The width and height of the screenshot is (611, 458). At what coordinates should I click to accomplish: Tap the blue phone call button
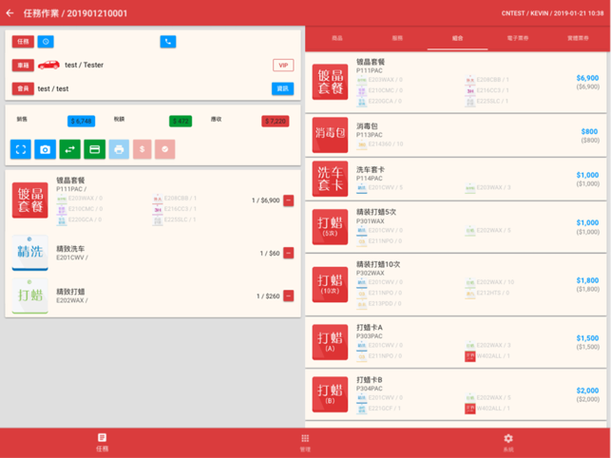tap(168, 42)
